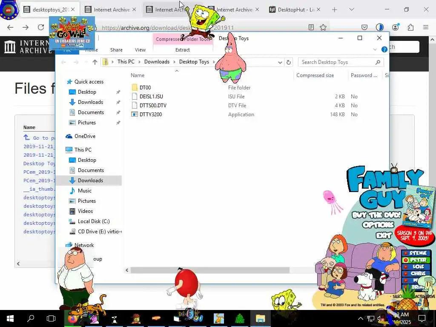Screen dimensions: 436x327
Task: Select OneDrive in navigation pane
Action: 85,136
